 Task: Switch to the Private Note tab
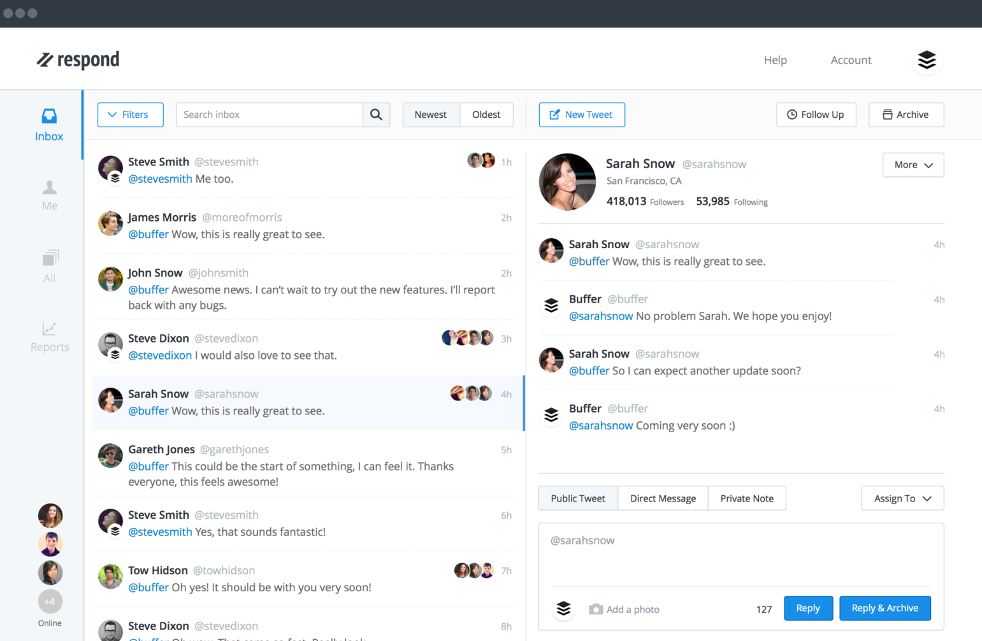(x=747, y=498)
